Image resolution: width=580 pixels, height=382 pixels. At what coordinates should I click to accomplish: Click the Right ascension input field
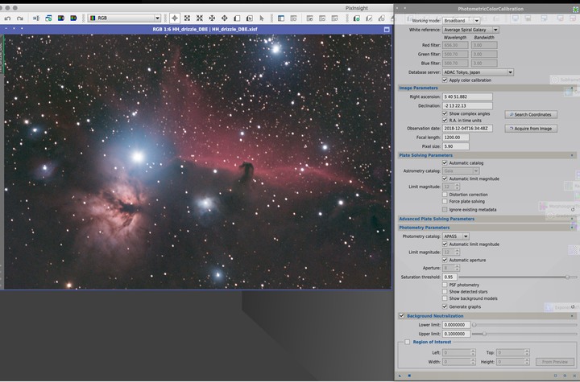click(x=467, y=97)
